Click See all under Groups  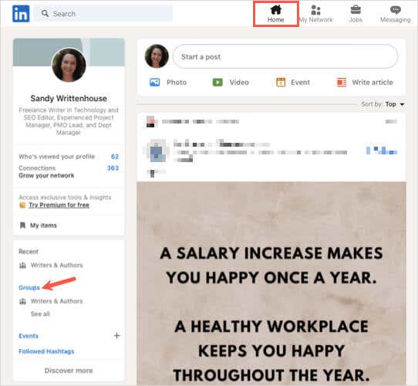(x=40, y=313)
